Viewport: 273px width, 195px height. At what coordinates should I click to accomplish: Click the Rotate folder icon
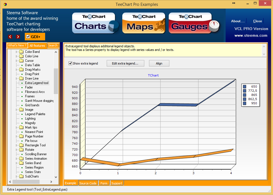21,150
